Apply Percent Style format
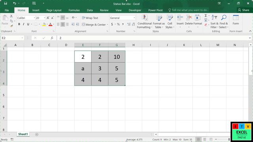253x142 pixels. (x=119, y=24)
